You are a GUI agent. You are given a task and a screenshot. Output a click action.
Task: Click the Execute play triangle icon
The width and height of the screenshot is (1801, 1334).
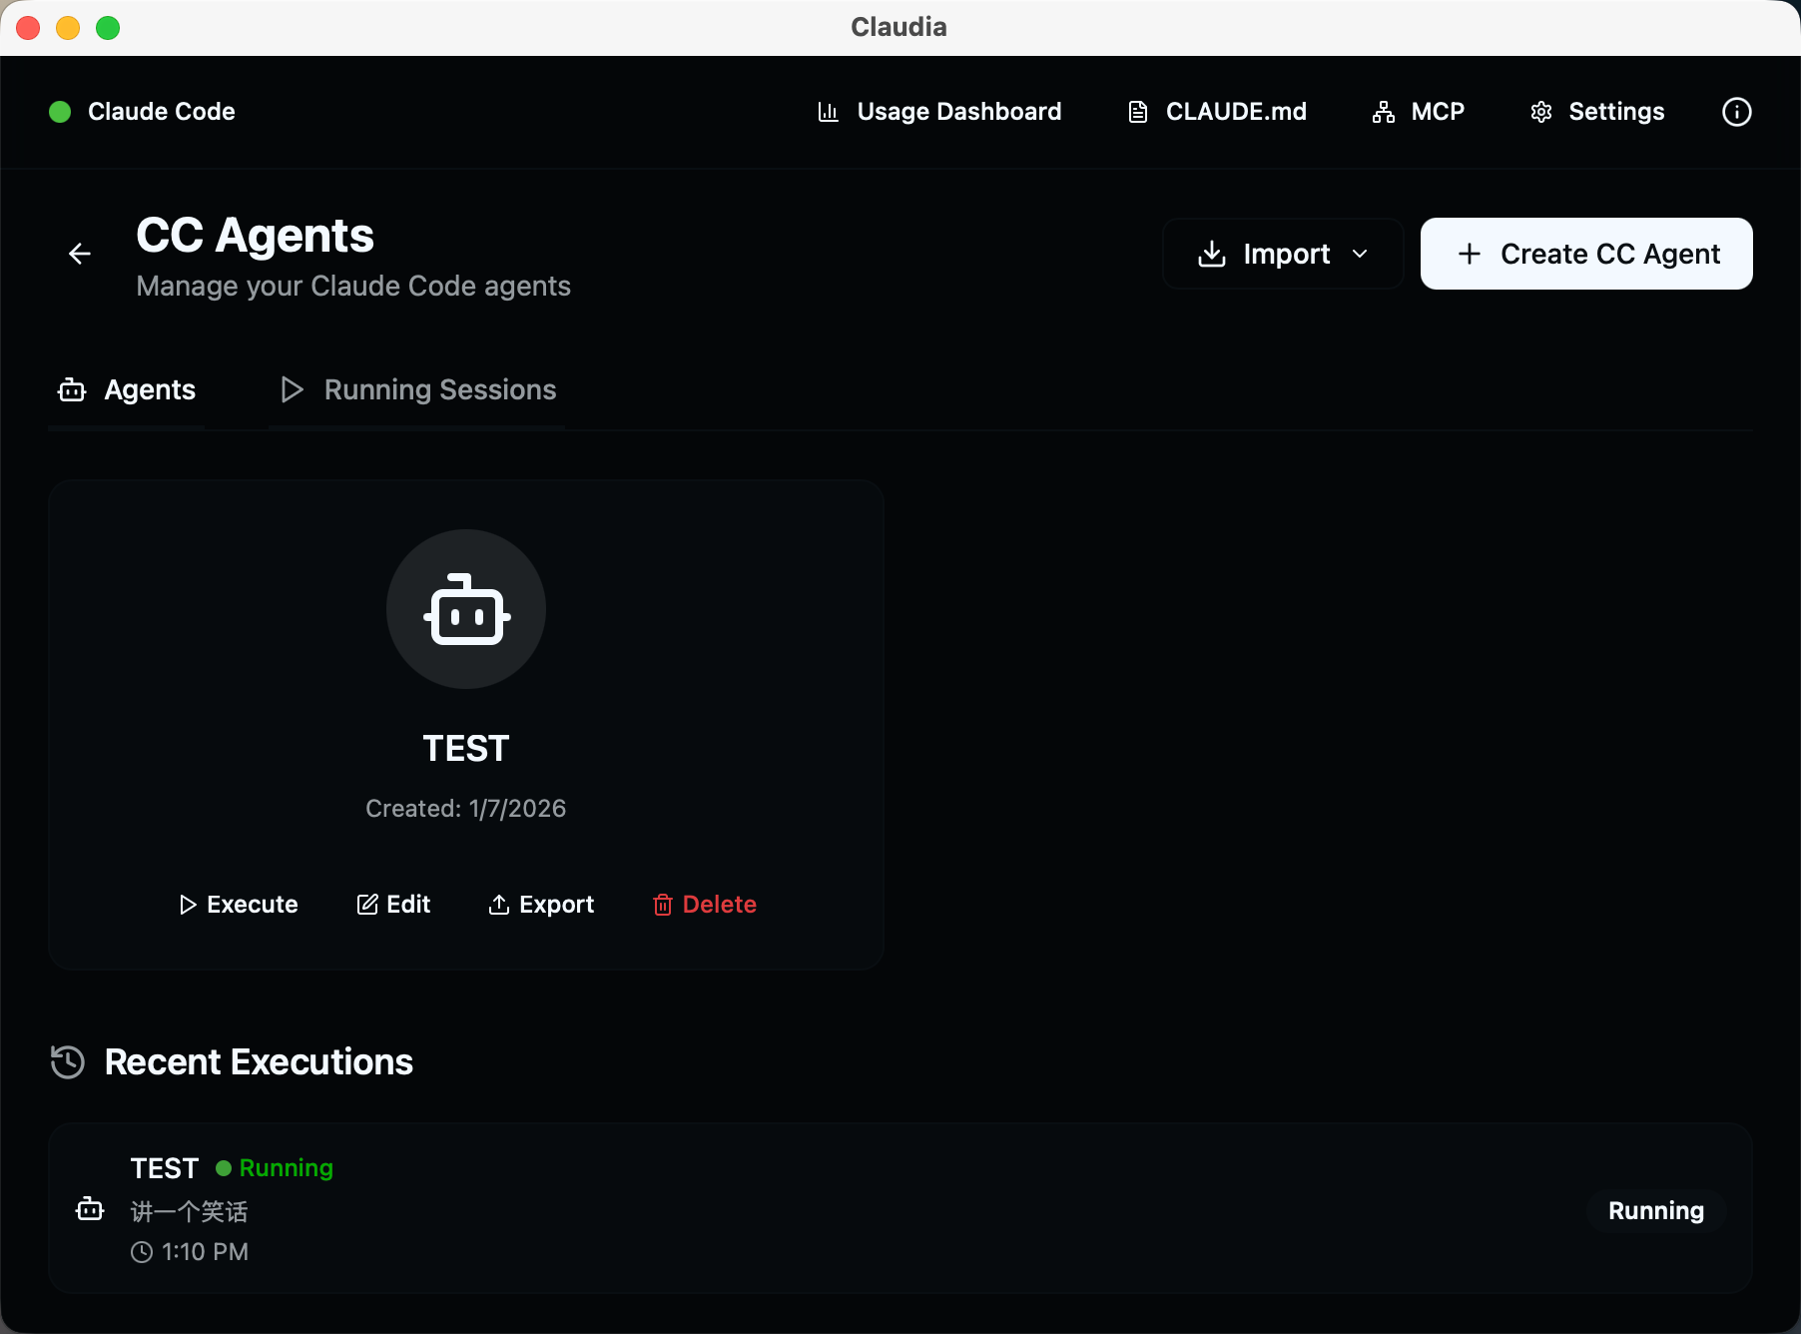tap(187, 905)
